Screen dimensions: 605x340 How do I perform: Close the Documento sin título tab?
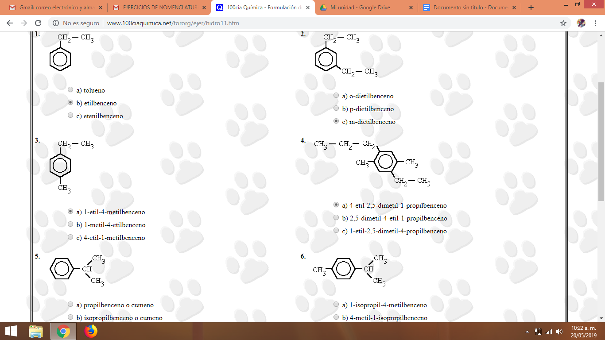coord(515,8)
